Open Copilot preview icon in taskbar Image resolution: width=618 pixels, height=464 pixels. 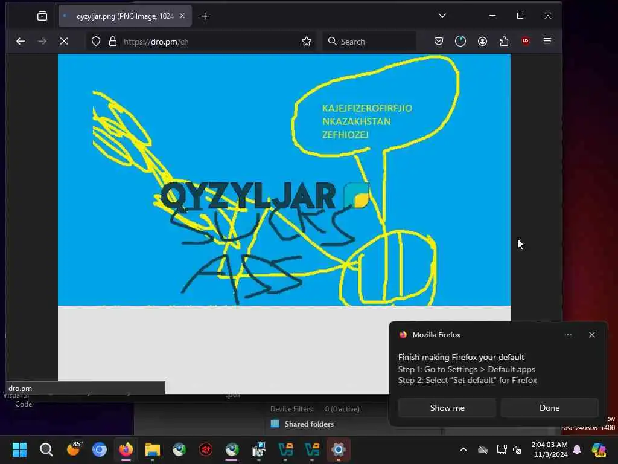point(599,449)
